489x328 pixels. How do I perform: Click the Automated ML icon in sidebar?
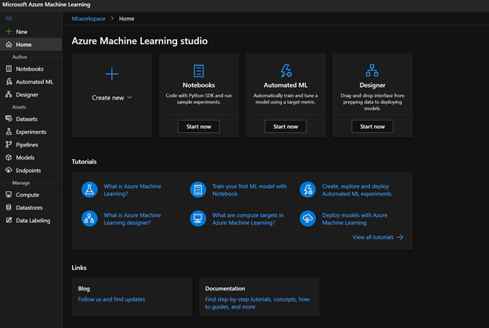tap(9, 81)
